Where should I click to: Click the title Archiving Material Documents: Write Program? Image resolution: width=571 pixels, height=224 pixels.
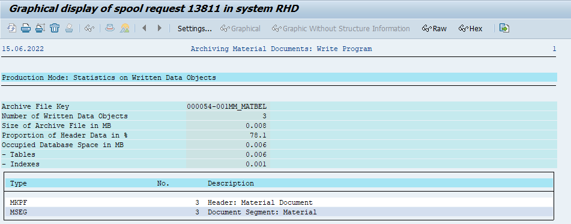pos(282,49)
